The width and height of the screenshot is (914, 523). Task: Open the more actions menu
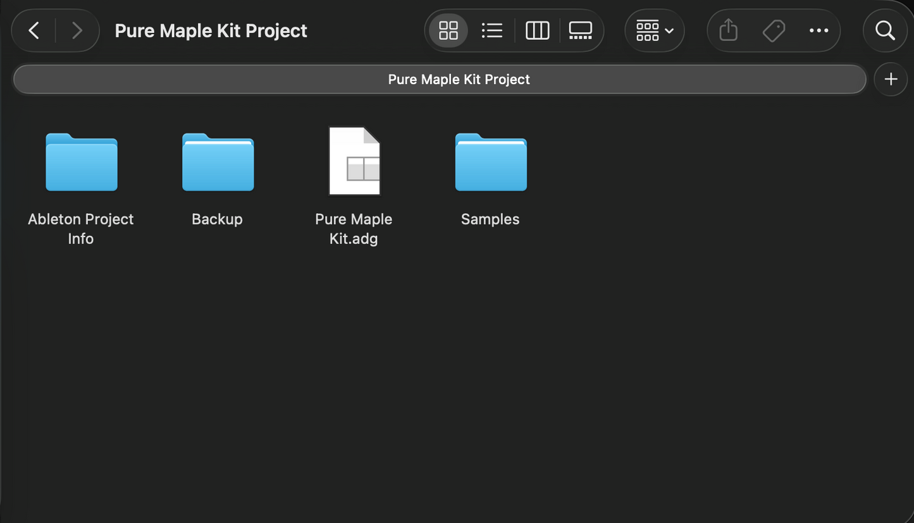(818, 30)
